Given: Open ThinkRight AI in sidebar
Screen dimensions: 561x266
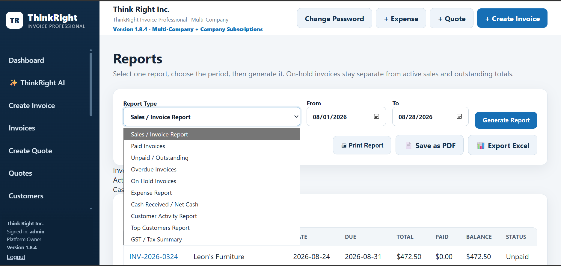Looking at the screenshot, I should tap(37, 83).
